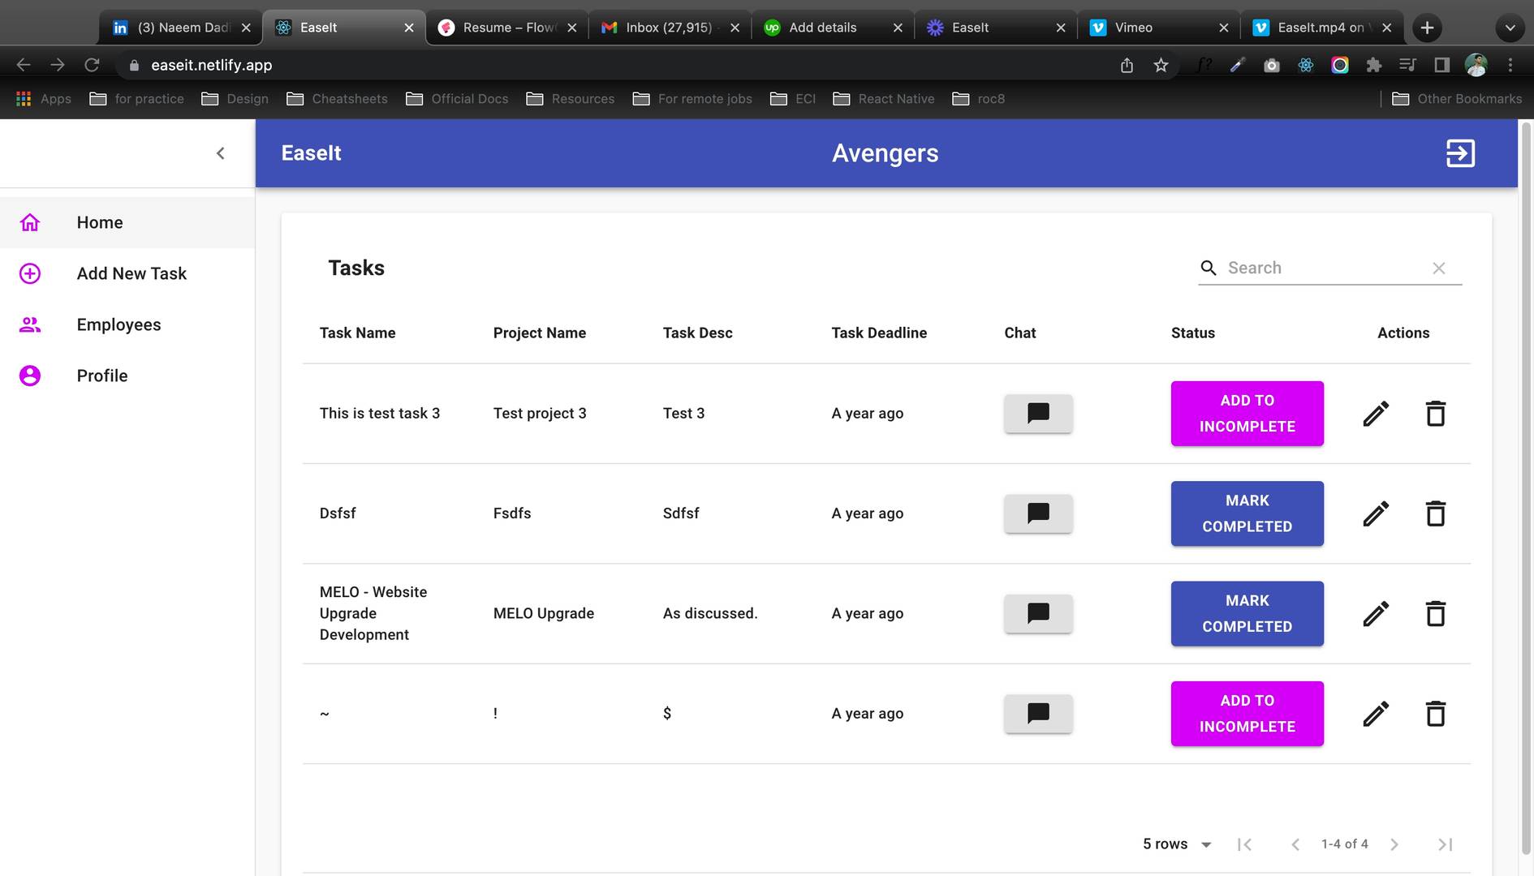Delete the Dsfsf task

1435,513
